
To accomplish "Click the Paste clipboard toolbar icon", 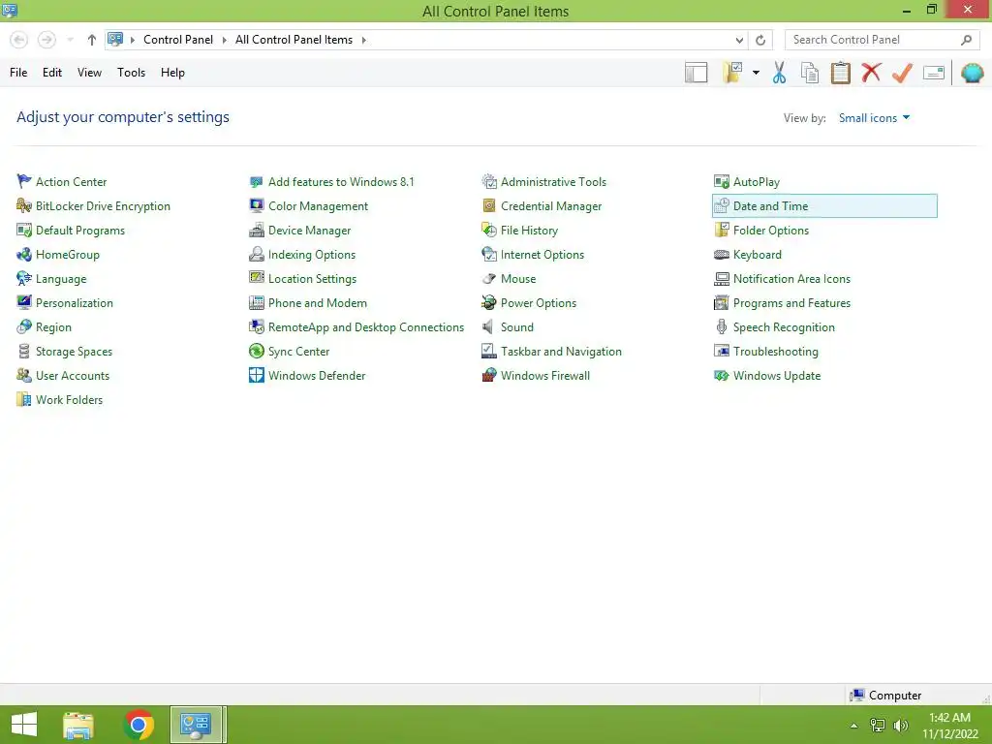I will tap(840, 73).
